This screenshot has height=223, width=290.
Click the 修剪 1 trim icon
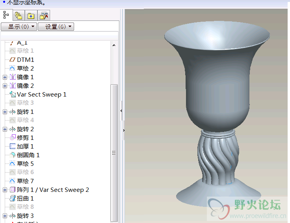[13, 138]
